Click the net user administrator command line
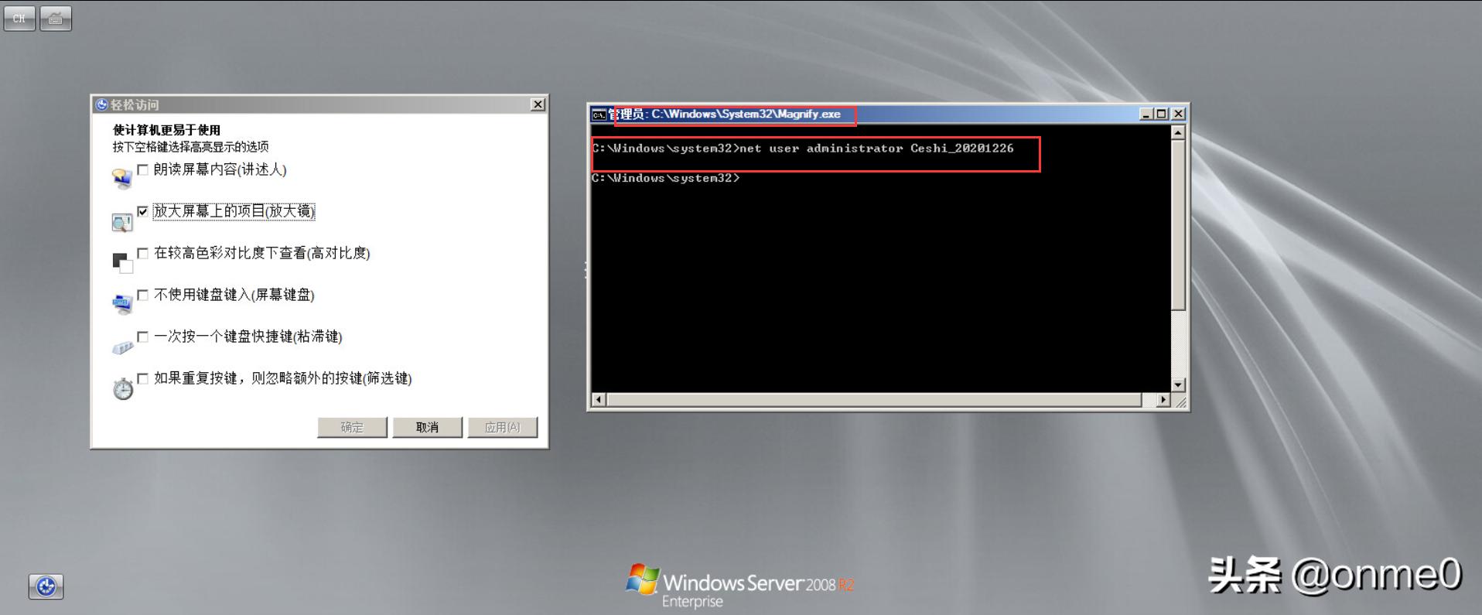Image resolution: width=1482 pixels, height=615 pixels. point(803,149)
